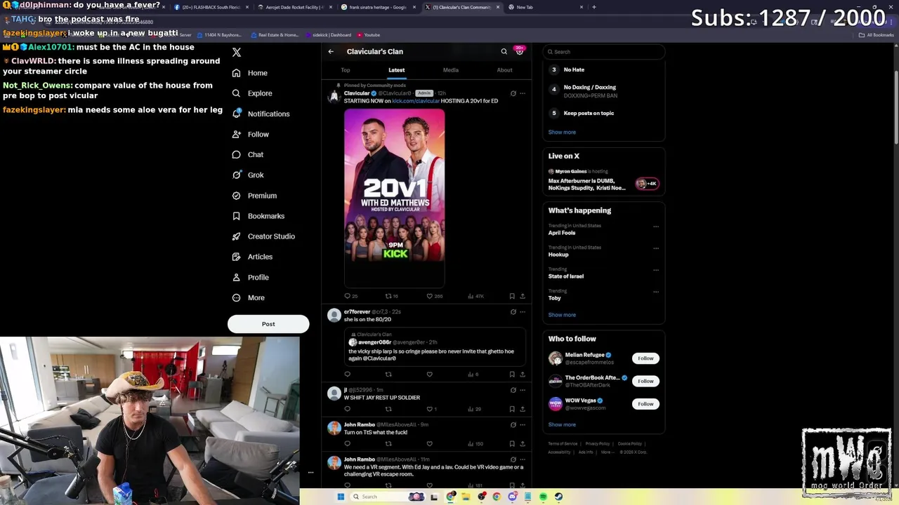This screenshot has width=899, height=505.
Task: Follow Melian Refugee
Action: [645, 358]
